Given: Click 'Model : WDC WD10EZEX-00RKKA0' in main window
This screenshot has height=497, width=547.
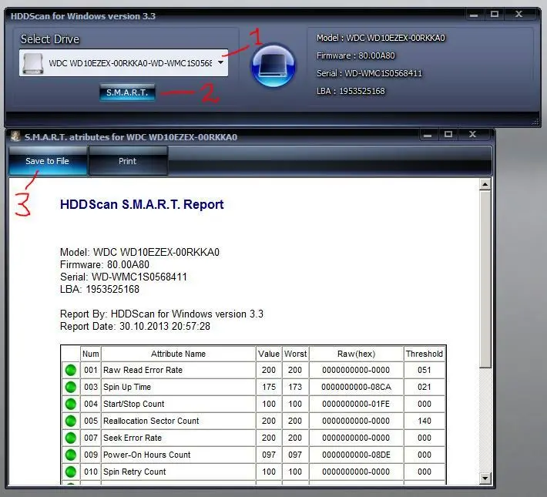Looking at the screenshot, I should pos(381,38).
